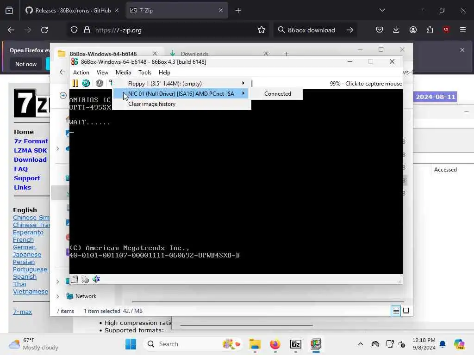Switch to Releases 86Box/roms GitHub tab
Screen dimensions: 474x355
click(x=72, y=11)
